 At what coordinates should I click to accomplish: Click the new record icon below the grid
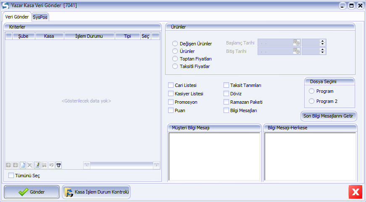23,165
